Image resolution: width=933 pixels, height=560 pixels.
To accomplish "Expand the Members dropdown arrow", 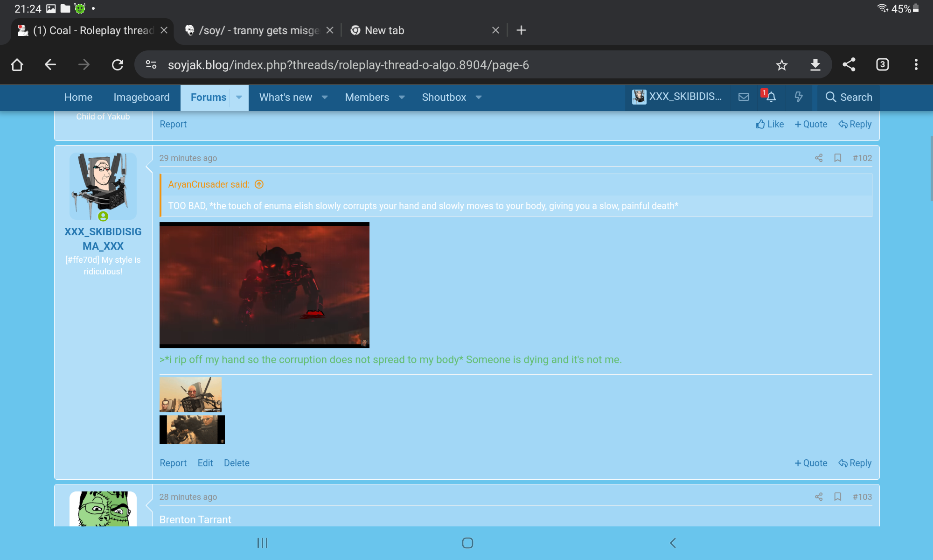I will tap(402, 98).
